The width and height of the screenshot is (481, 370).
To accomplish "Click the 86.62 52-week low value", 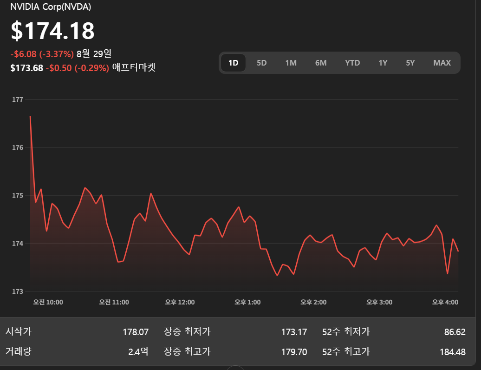I will pyautogui.click(x=455, y=332).
